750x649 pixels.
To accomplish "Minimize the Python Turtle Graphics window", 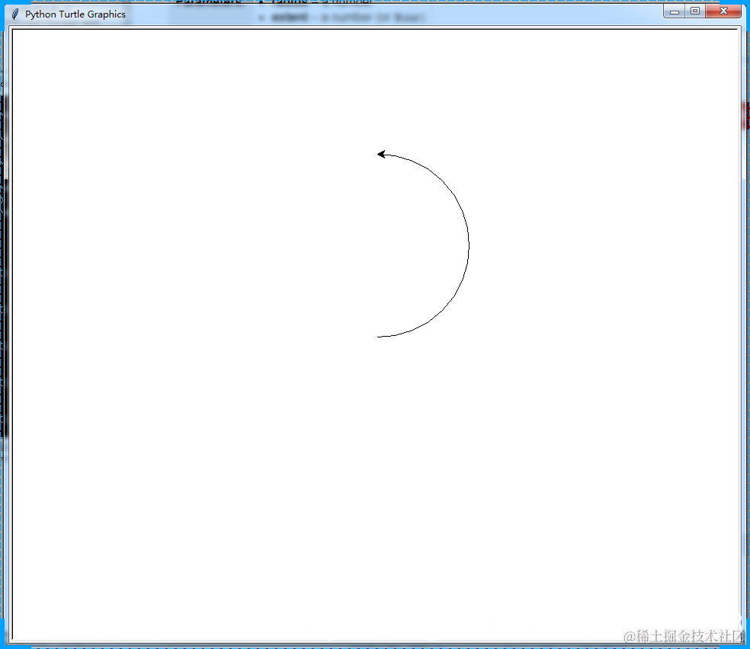I will pos(675,11).
